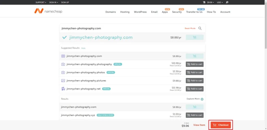Open the USD currency dropdown
Screen dimensions: 267x130
pyautogui.click(x=220, y=2)
